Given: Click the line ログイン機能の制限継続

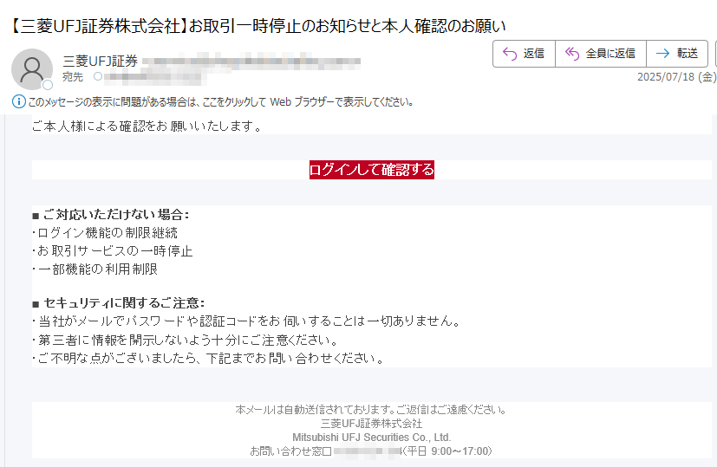Looking at the screenshot, I should (x=105, y=233).
